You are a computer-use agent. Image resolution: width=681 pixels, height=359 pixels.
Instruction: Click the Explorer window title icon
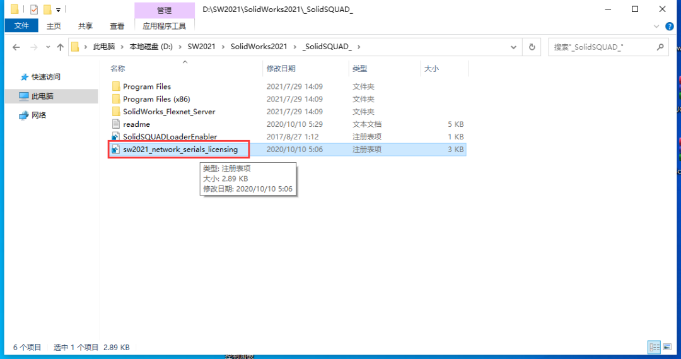point(15,9)
